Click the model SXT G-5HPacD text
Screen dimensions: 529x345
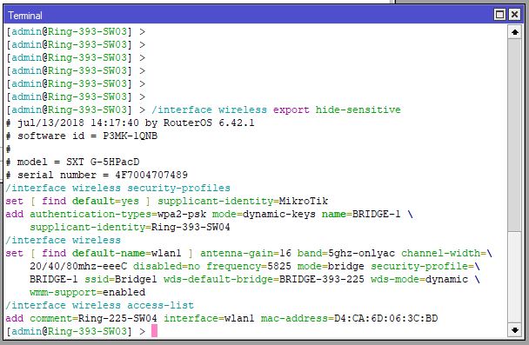click(x=103, y=162)
